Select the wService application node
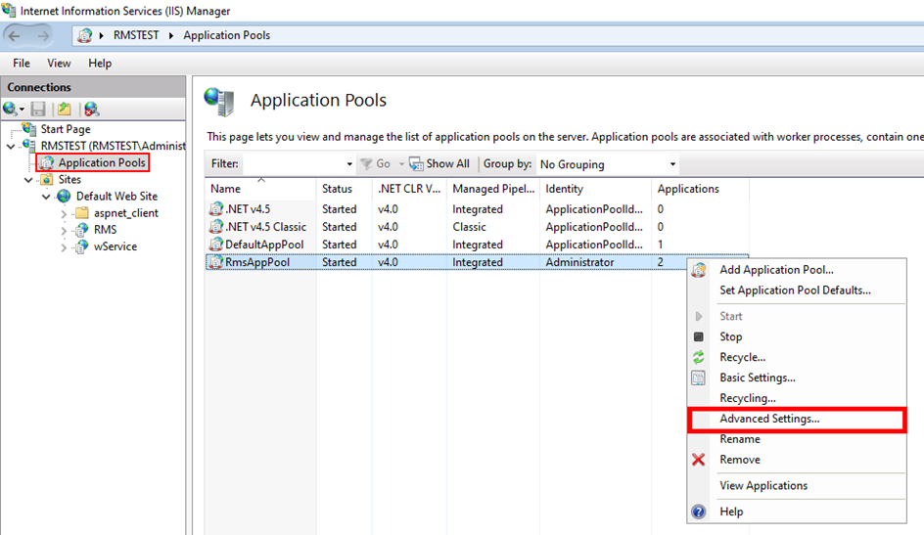The image size is (924, 535). [115, 246]
